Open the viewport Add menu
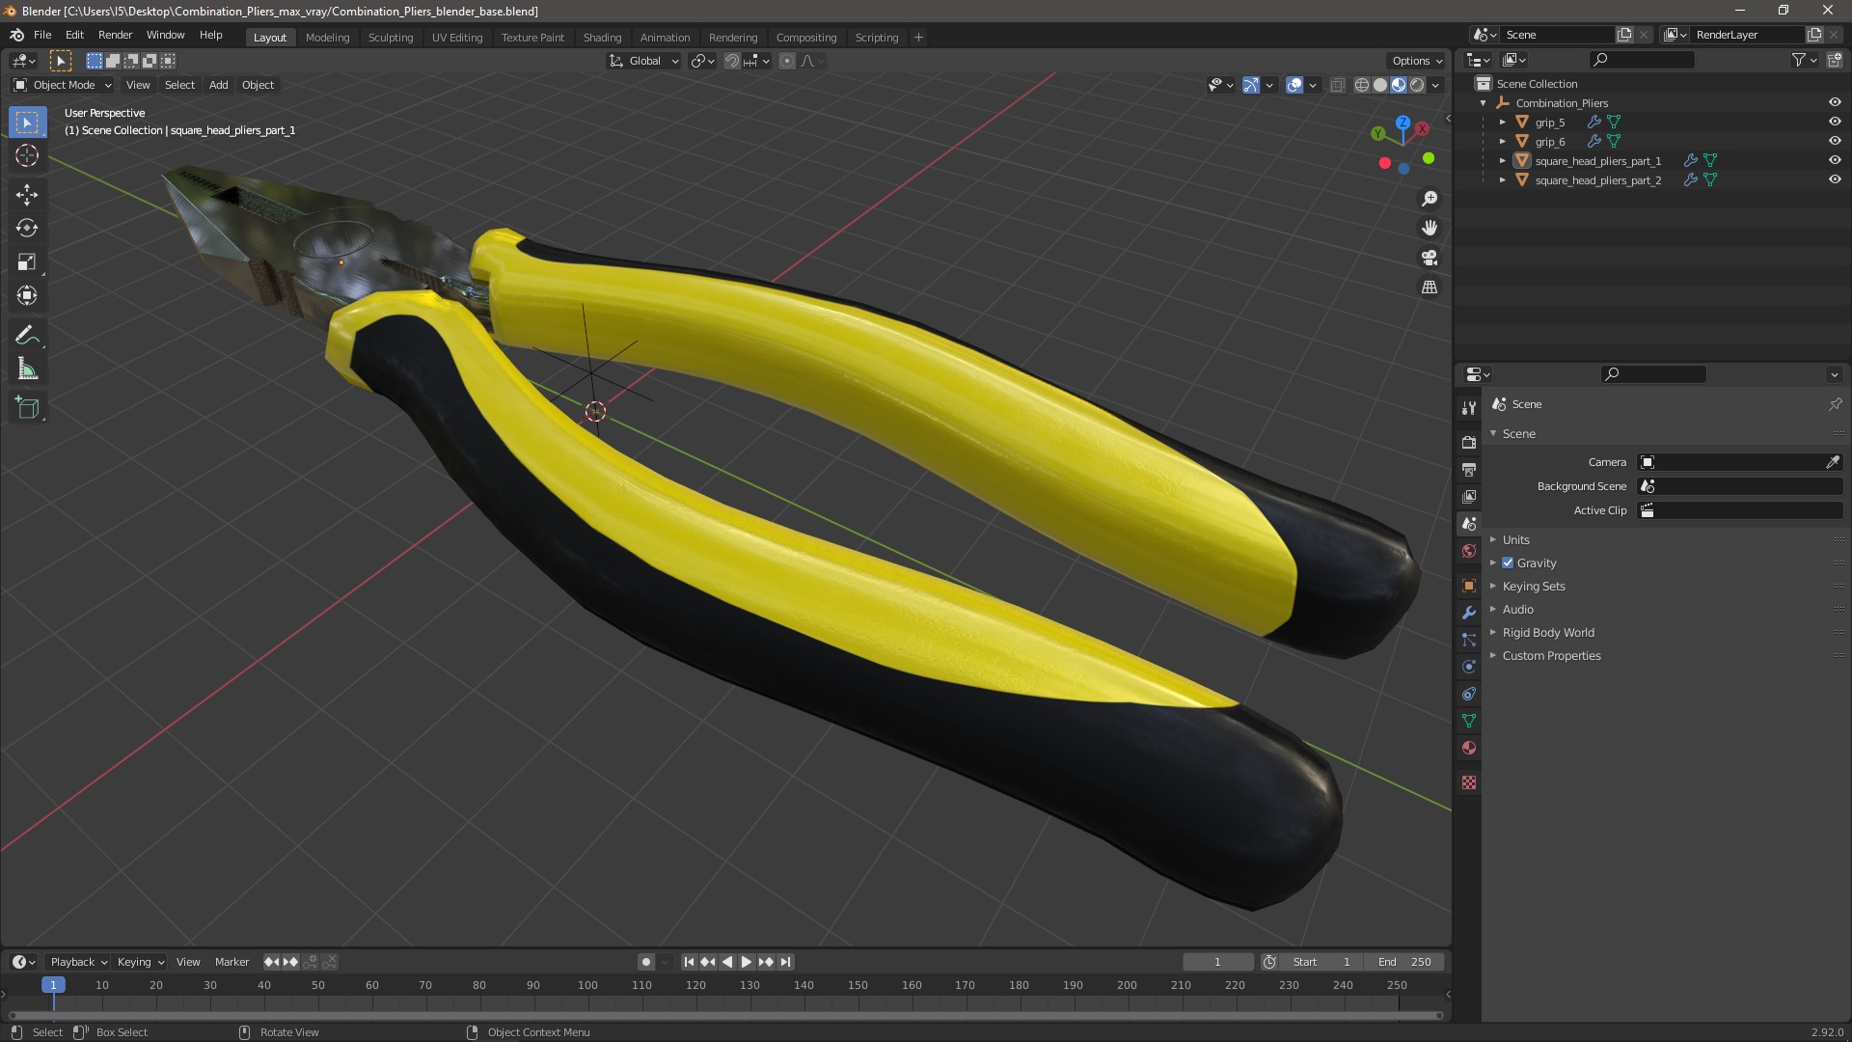Viewport: 1852px width, 1042px height. pos(219,85)
